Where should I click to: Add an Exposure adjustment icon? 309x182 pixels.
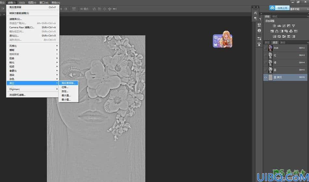[289, 26]
